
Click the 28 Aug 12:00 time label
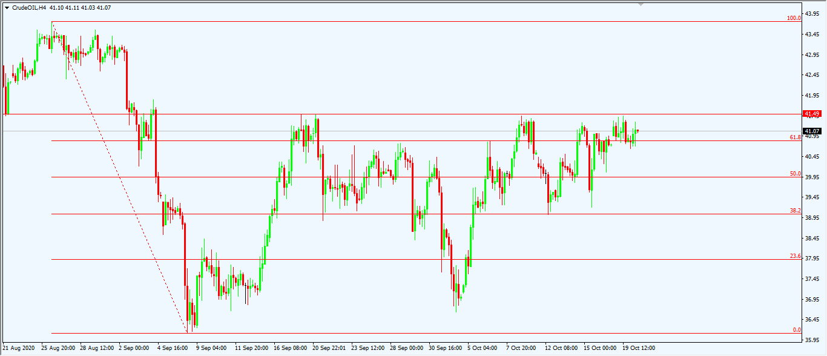(x=97, y=349)
